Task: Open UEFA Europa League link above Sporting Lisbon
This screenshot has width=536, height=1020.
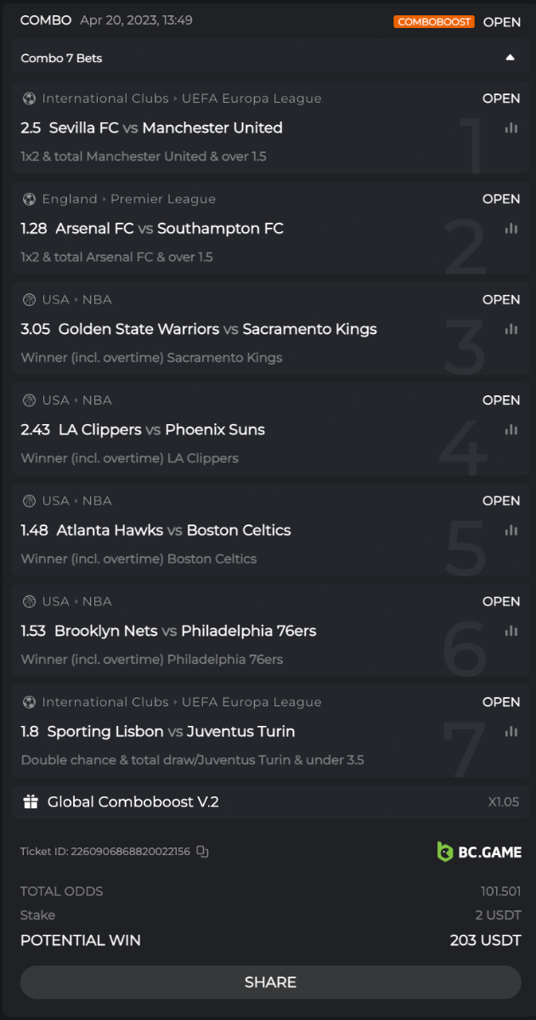Action: pyautogui.click(x=251, y=702)
